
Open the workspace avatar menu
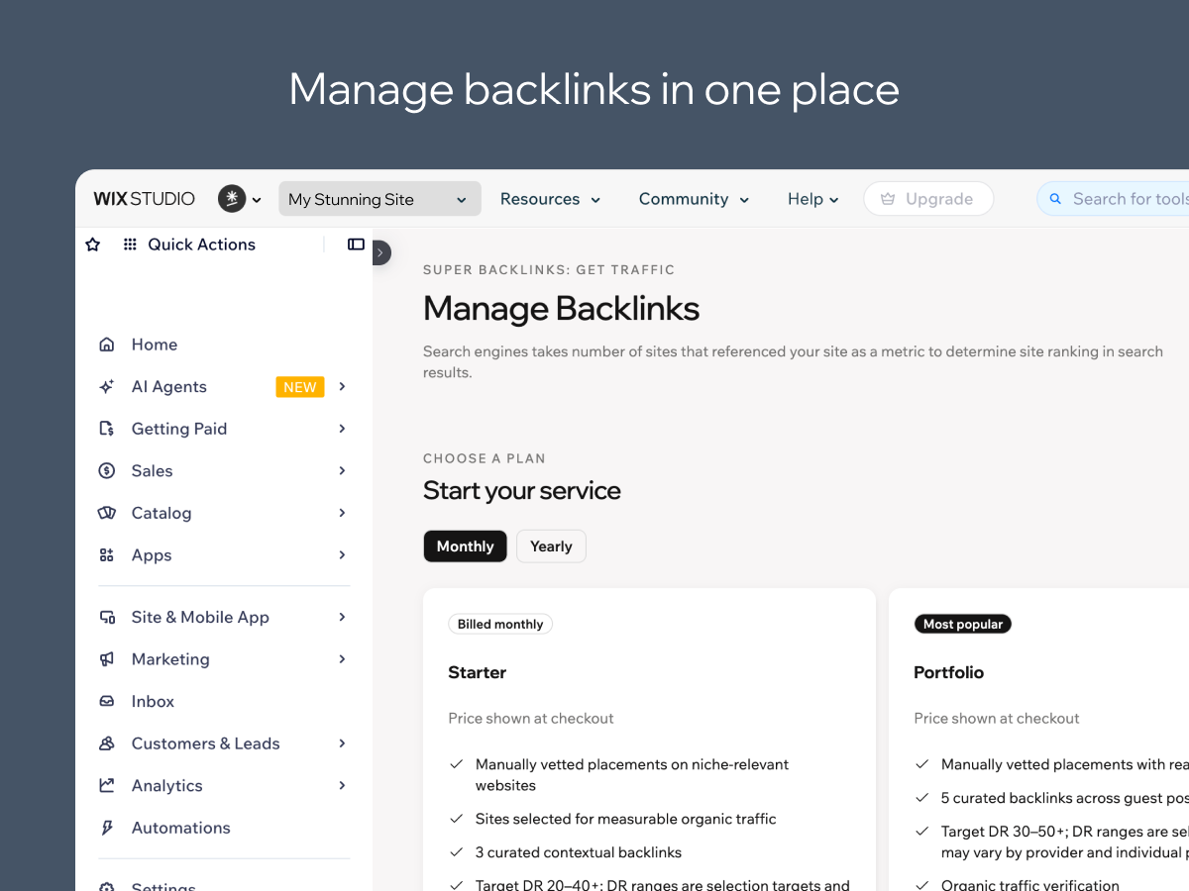(x=240, y=199)
